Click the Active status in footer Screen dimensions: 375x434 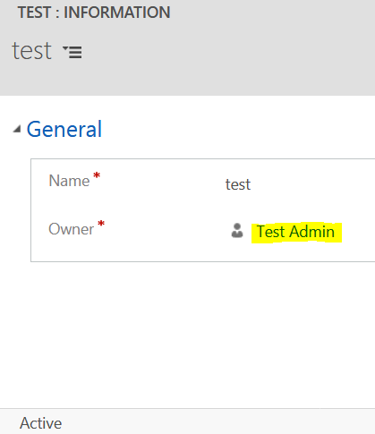41,423
